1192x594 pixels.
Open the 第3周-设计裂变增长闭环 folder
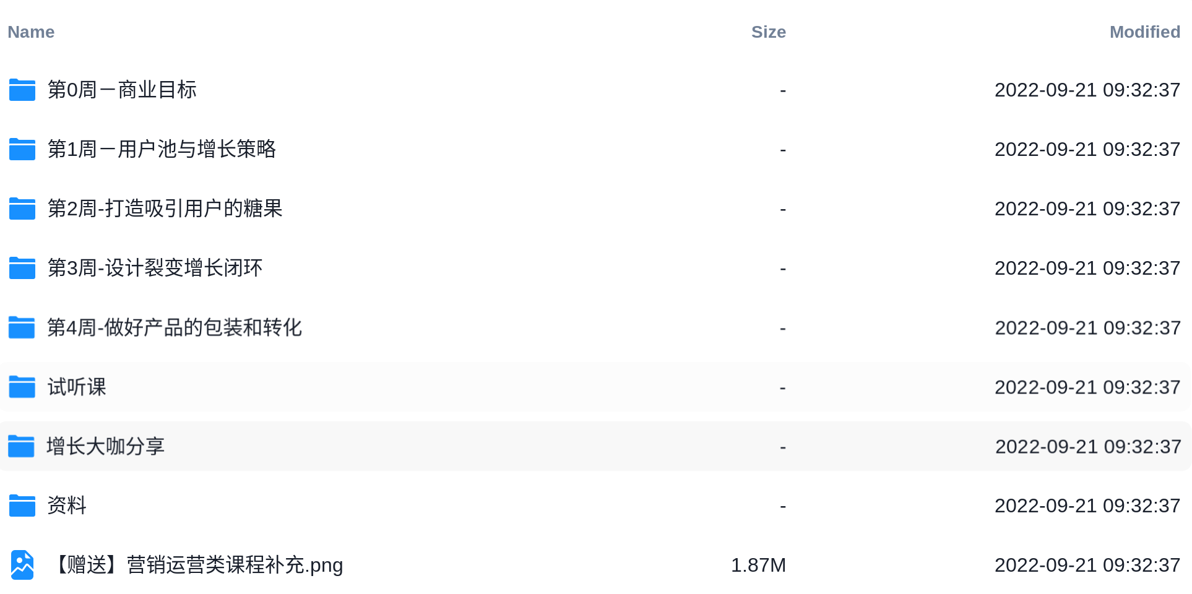click(x=155, y=268)
